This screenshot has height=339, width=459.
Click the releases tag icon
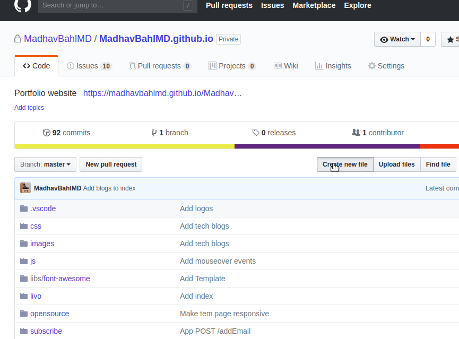click(x=256, y=133)
